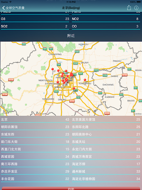
Task: Tap the share icon in header
Action: click(x=129, y=8)
